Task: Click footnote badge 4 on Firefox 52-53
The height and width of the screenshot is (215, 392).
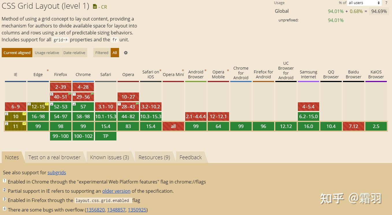Action: click(x=51, y=103)
